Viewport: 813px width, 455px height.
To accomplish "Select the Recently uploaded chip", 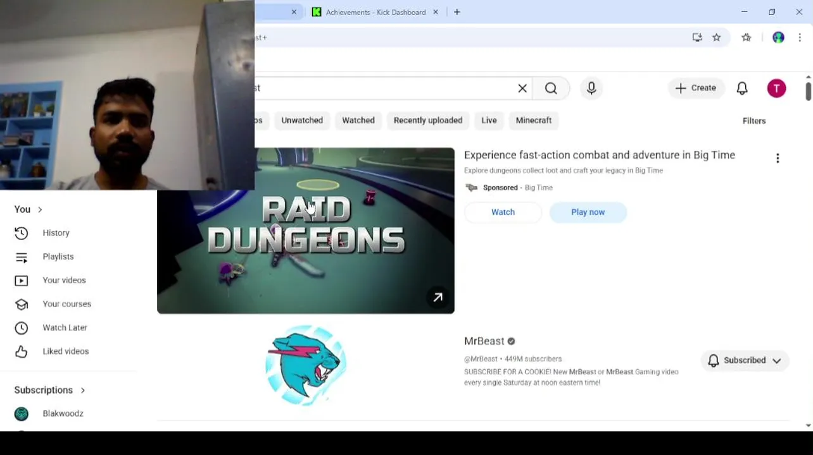I will (x=428, y=120).
